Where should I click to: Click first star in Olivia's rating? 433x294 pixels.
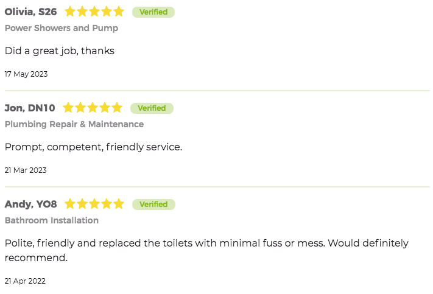tap(70, 12)
